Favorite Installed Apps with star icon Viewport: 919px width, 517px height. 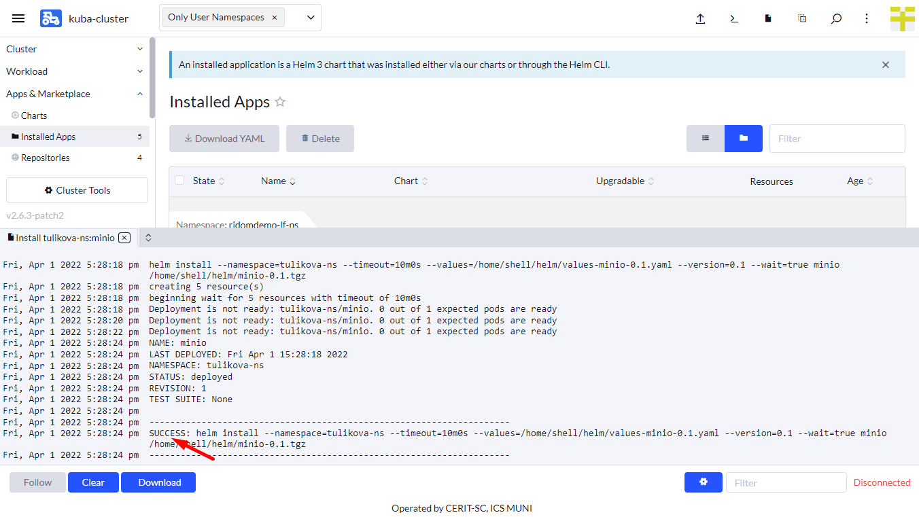click(280, 102)
